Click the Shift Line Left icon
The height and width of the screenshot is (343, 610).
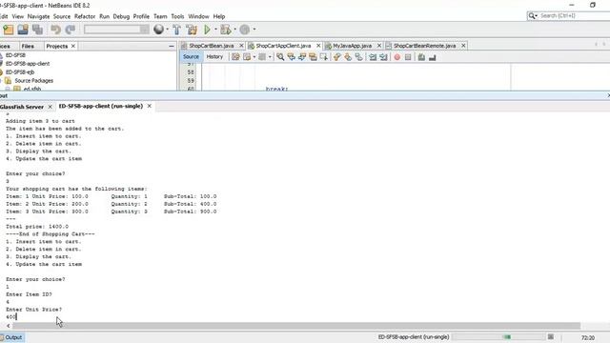(x=373, y=57)
